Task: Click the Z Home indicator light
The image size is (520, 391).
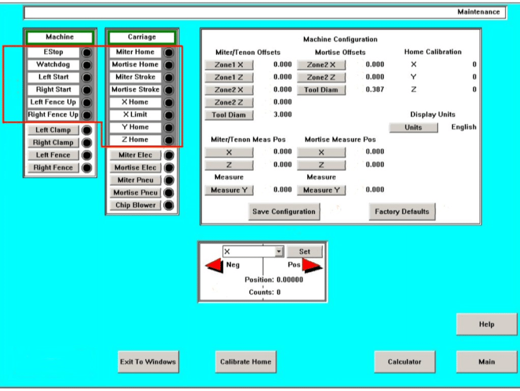Action: [x=169, y=140]
